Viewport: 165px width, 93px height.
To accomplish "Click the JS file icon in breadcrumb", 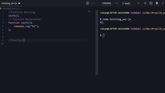I will click(x=1, y=9).
